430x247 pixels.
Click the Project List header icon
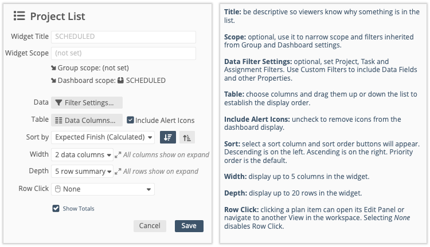pos(18,16)
